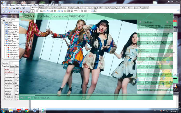181x113 pixels.
Task: Enable the AutoScroll property checkbox
Action: coord(16,89)
